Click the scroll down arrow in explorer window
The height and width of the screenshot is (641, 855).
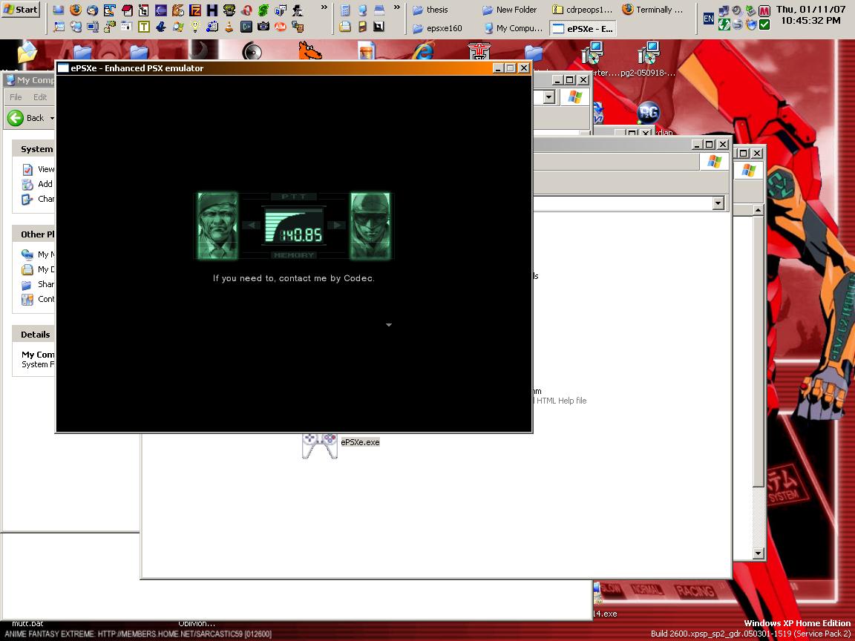[x=758, y=553]
